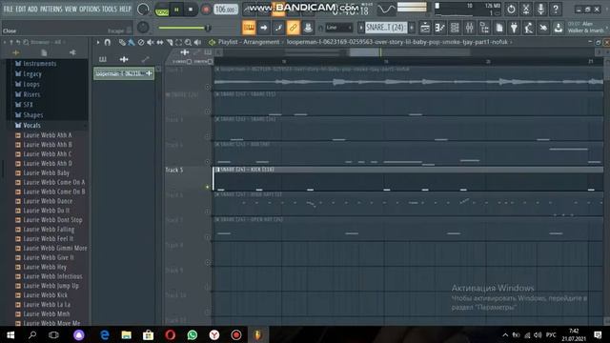Open the EDIT menu
The image size is (610, 343).
21,9
